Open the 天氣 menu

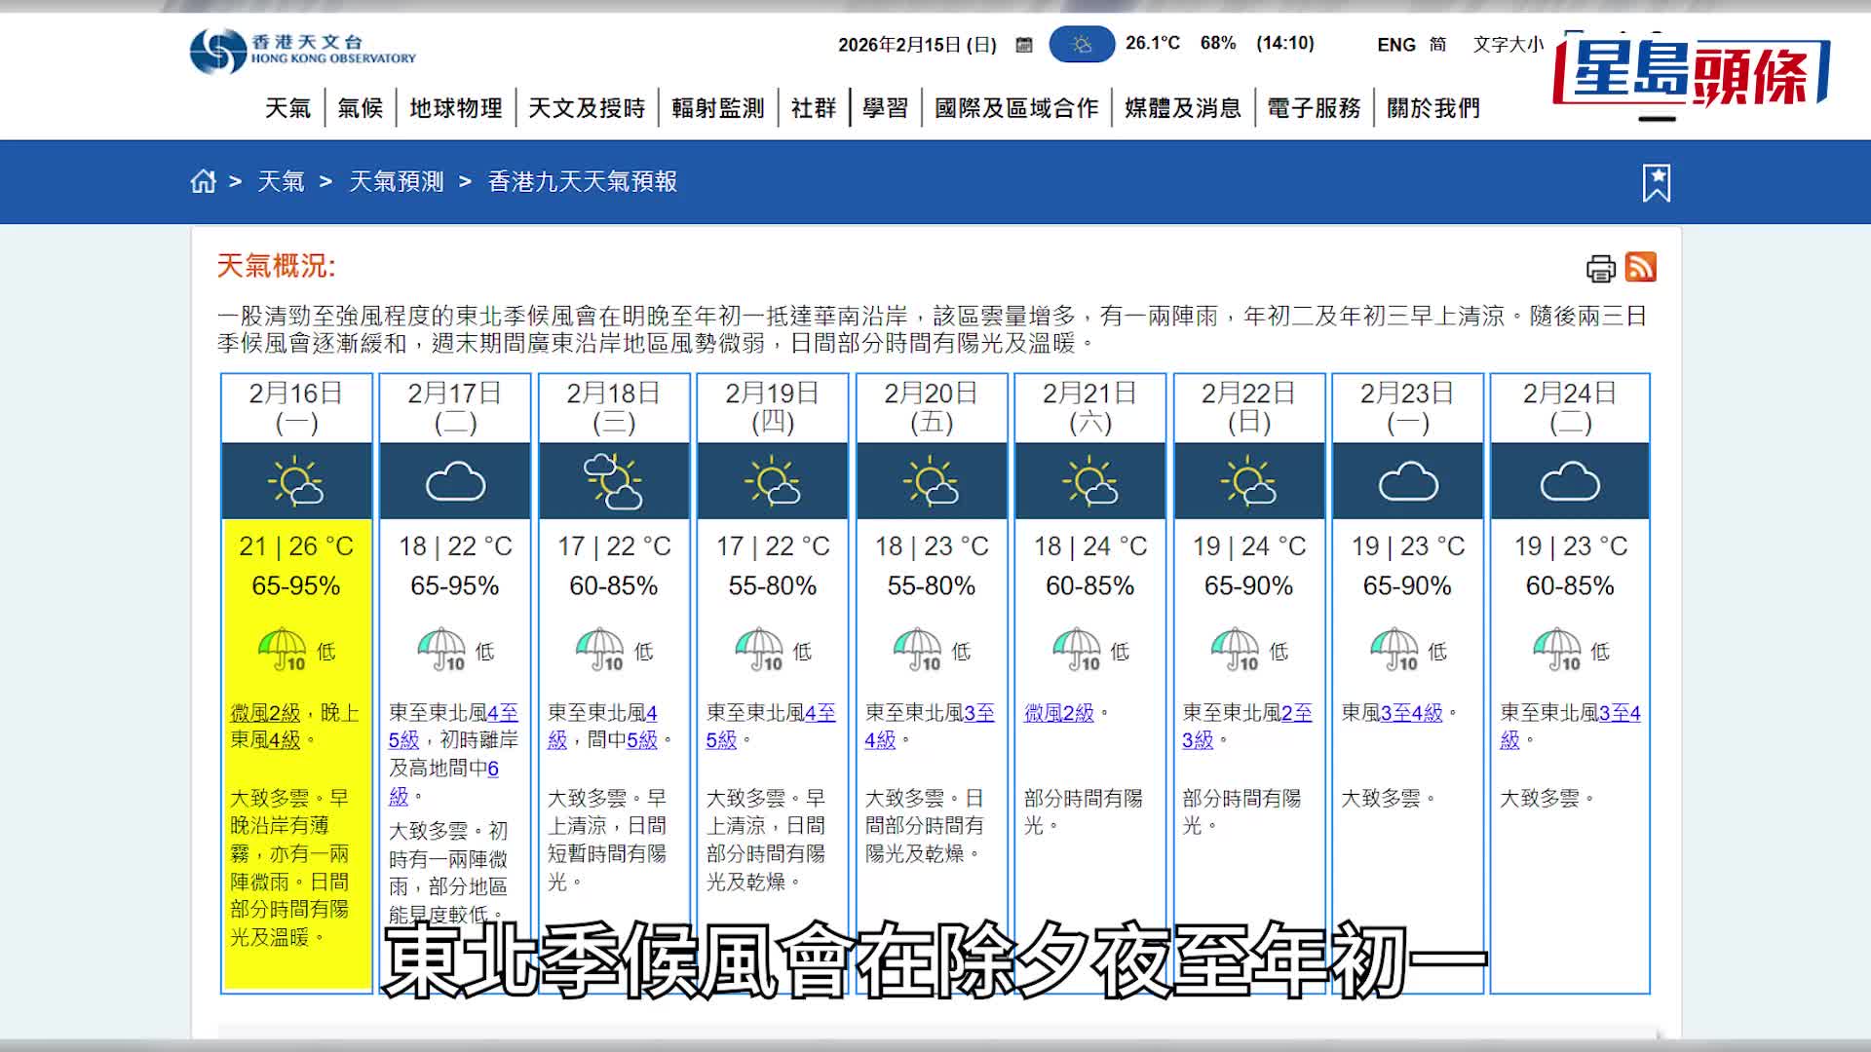coord(287,107)
